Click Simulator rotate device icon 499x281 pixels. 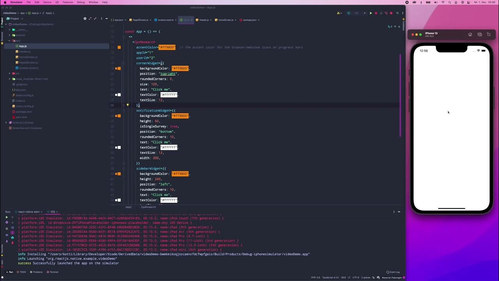[488, 34]
